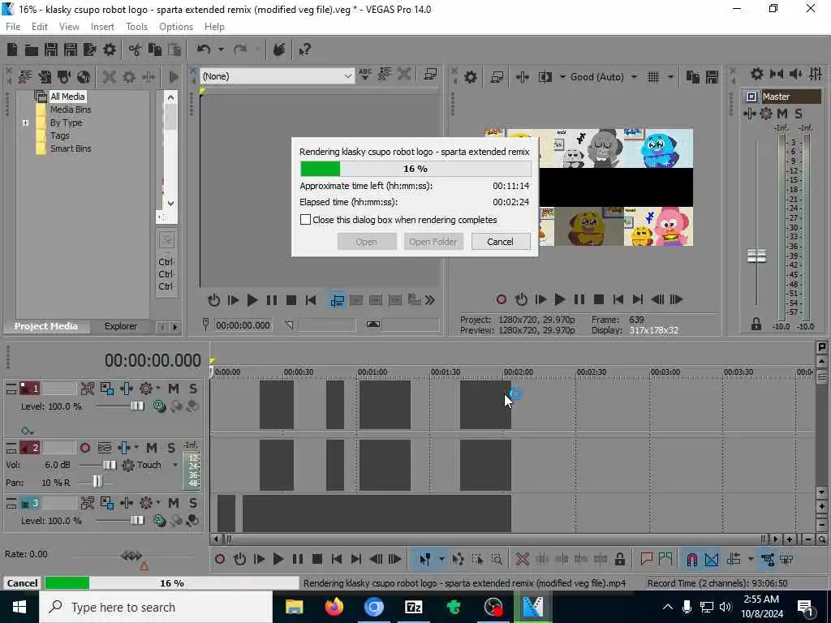Click Cancel in the rendering dialog
The width and height of the screenshot is (831, 623).
(x=500, y=242)
